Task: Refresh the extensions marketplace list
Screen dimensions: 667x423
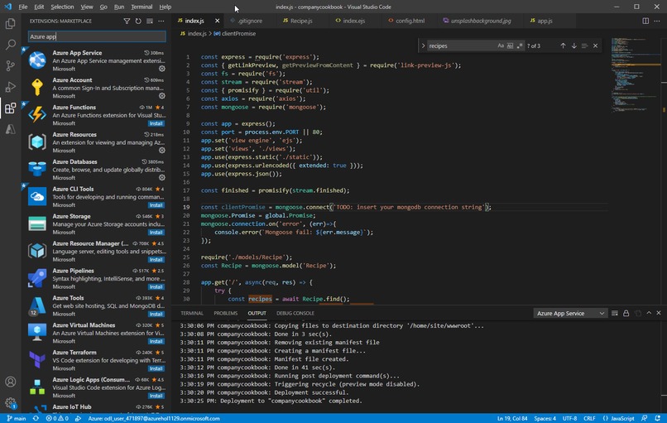Action: coord(138,21)
